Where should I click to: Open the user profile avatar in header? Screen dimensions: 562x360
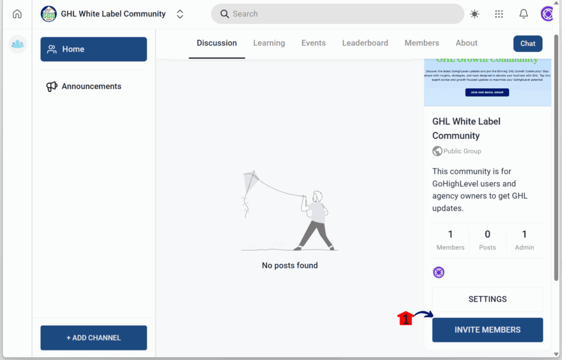tap(547, 14)
